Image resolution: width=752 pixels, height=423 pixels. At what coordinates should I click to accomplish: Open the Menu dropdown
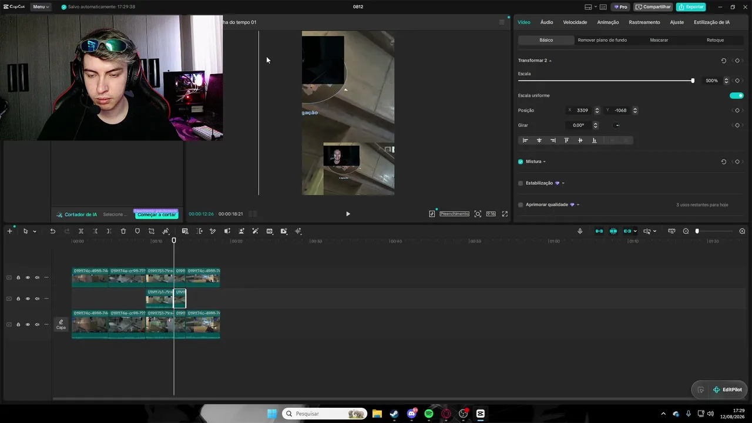pos(41,7)
